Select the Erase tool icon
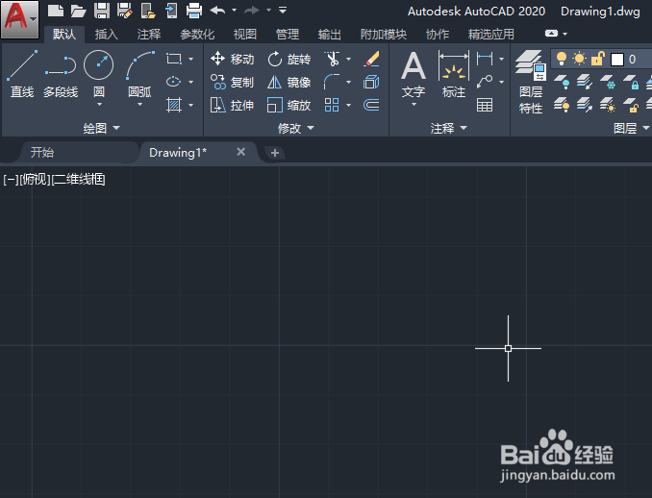 pos(371,59)
